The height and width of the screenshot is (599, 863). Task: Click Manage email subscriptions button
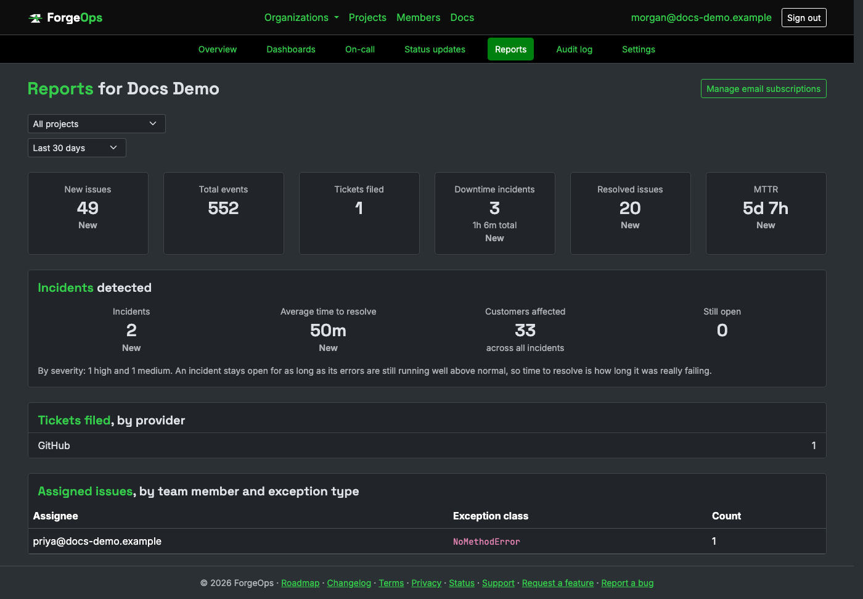pyautogui.click(x=763, y=89)
